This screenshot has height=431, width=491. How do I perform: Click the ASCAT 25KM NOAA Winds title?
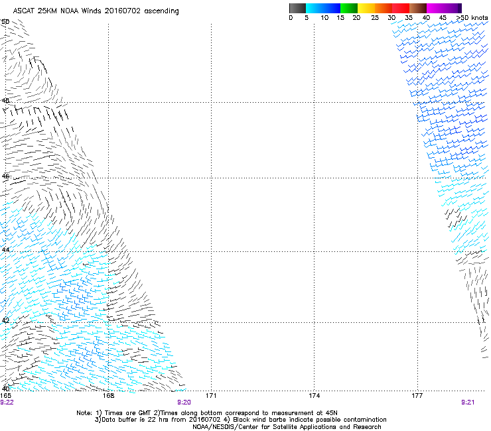point(96,11)
